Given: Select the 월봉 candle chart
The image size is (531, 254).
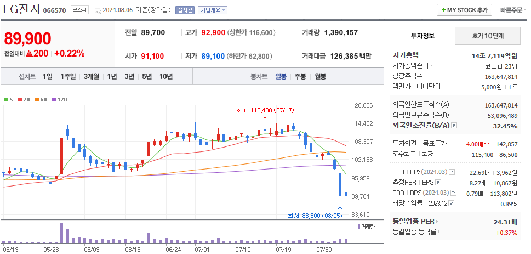Looking at the screenshot, I should [320, 77].
